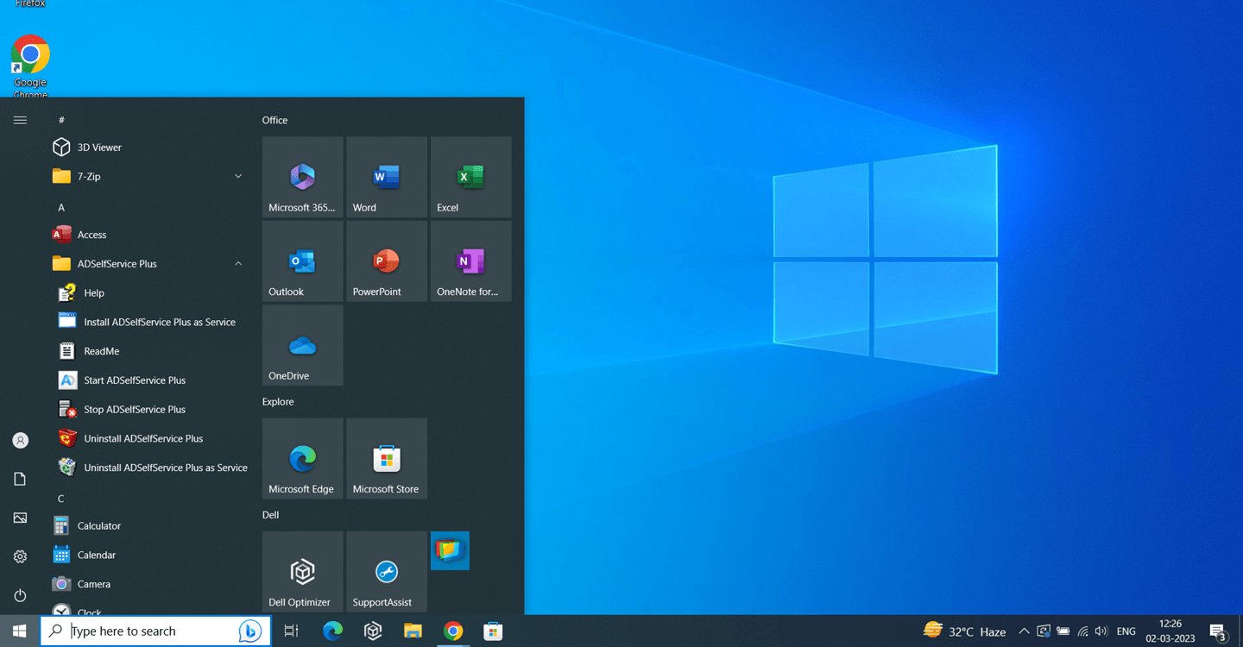Open the Outlook tile

coord(302,261)
